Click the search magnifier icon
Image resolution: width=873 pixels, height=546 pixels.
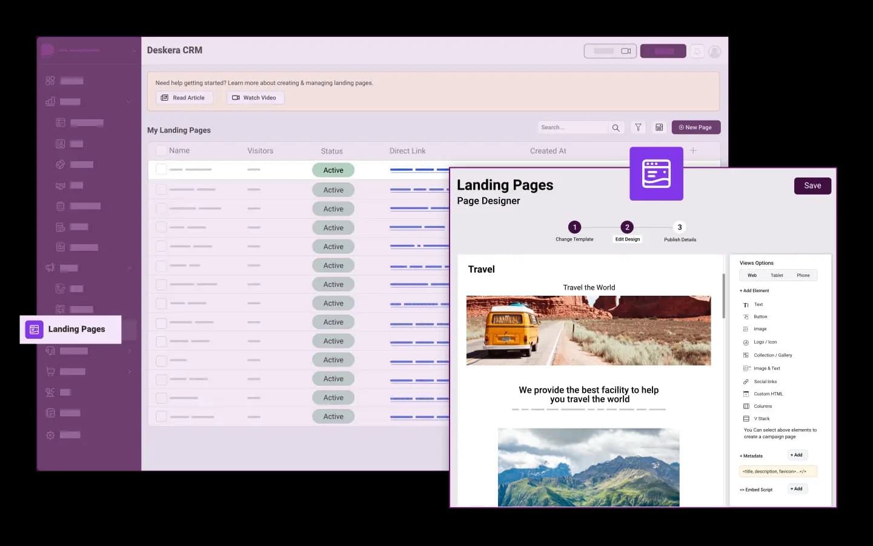coord(616,127)
